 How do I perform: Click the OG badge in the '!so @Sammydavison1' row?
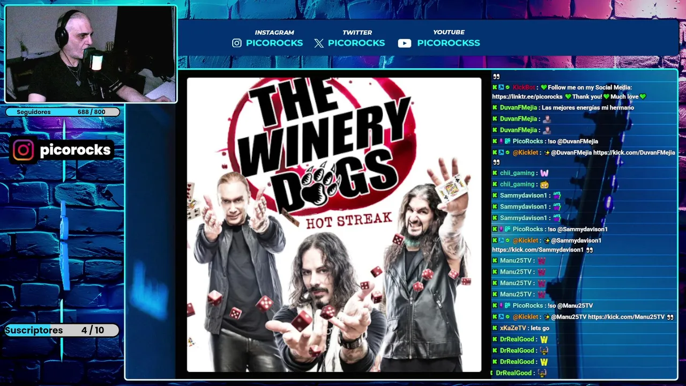click(x=507, y=229)
